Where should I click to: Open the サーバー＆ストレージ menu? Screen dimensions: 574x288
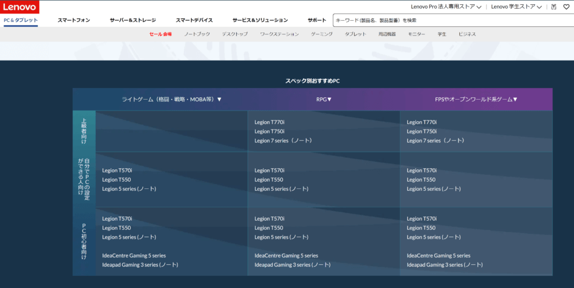coord(133,20)
